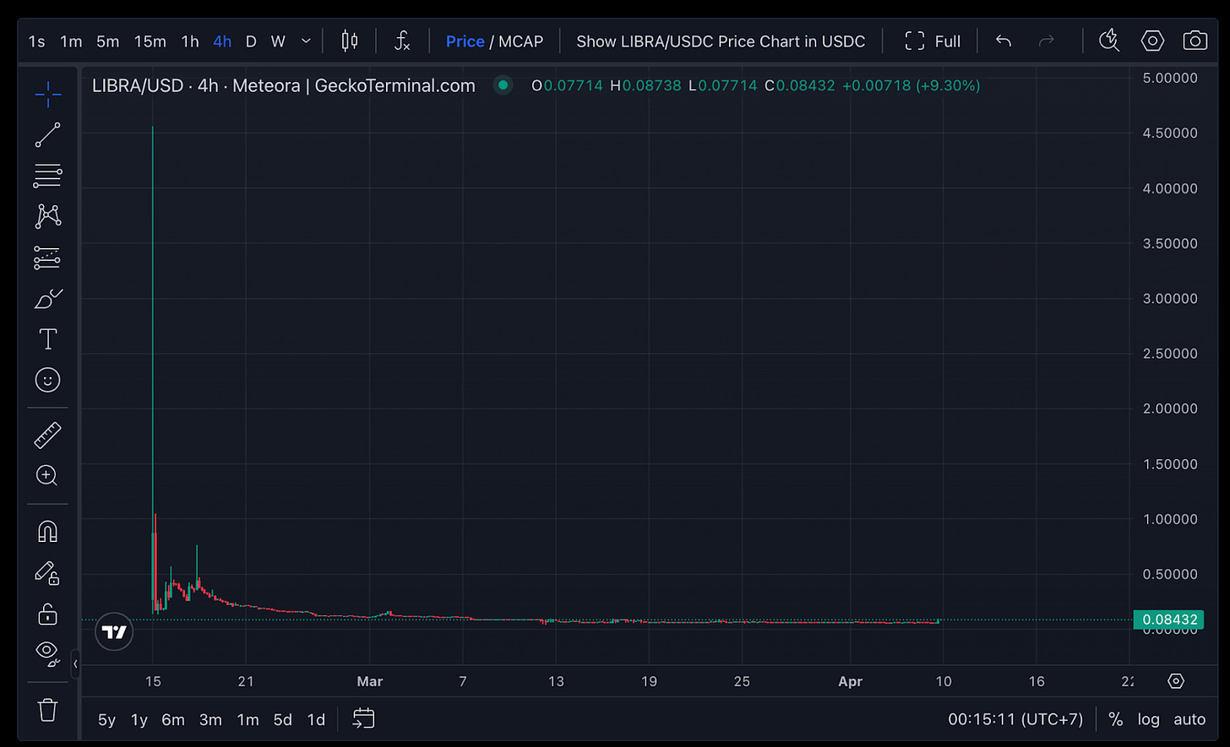Toggle auto scale mode
The height and width of the screenshot is (747, 1230).
tap(1189, 720)
